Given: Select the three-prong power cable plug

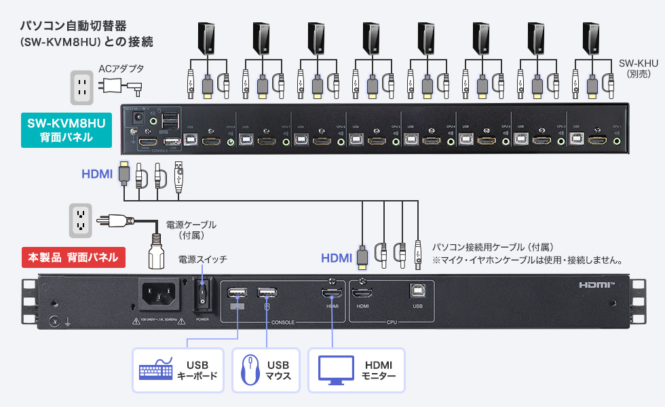Looking at the screenshot, I should click(116, 221).
